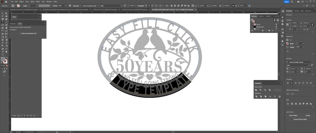Expand more Transform options ellipsis
This screenshot has height=133, width=316.
click(x=313, y=32)
